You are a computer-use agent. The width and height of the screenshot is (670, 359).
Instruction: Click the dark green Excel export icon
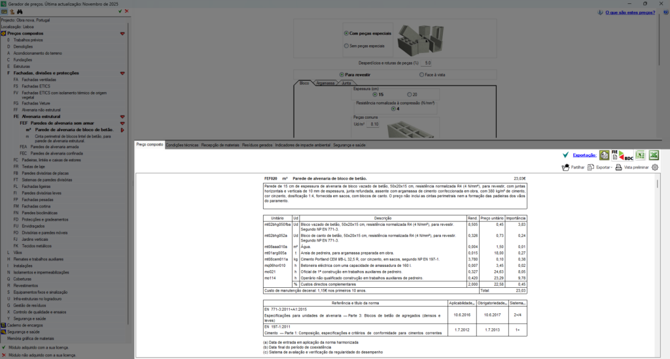(654, 155)
